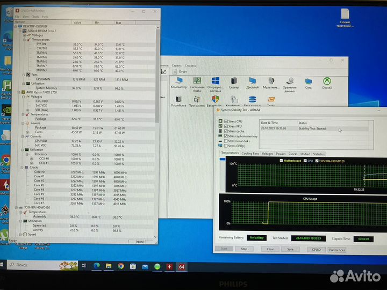Click the Отчёт report toolbar button
Screen dimensions: 387x290
tap(180, 71)
